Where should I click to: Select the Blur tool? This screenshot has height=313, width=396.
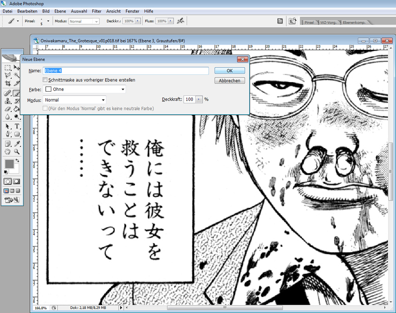7,117
